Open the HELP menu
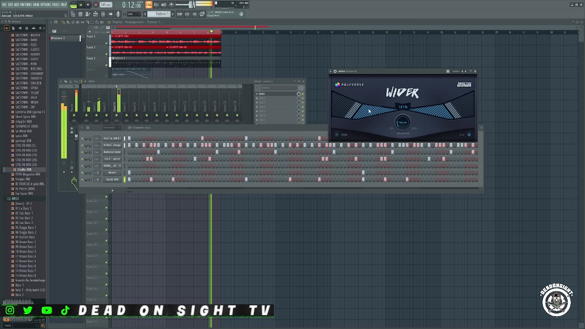This screenshot has width=585, height=329. (64, 5)
